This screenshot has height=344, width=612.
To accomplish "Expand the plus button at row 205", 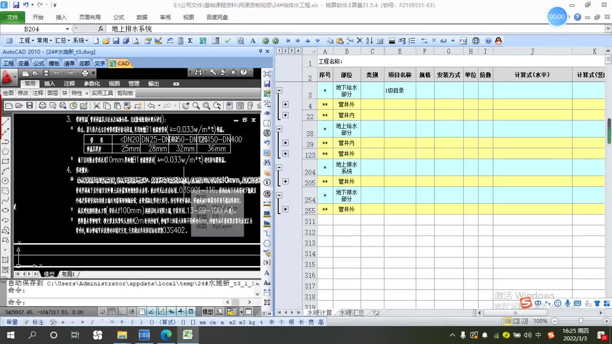I will pos(285,182).
